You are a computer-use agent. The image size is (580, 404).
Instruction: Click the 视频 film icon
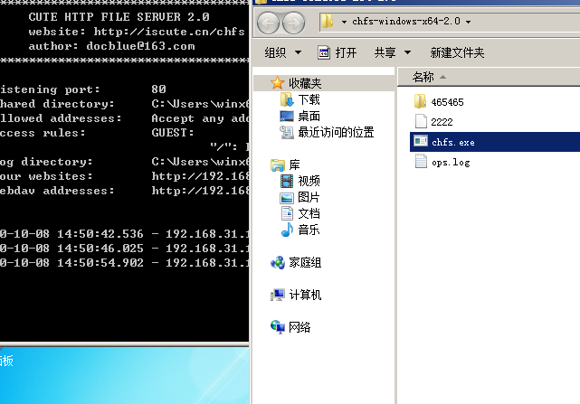[x=287, y=181]
